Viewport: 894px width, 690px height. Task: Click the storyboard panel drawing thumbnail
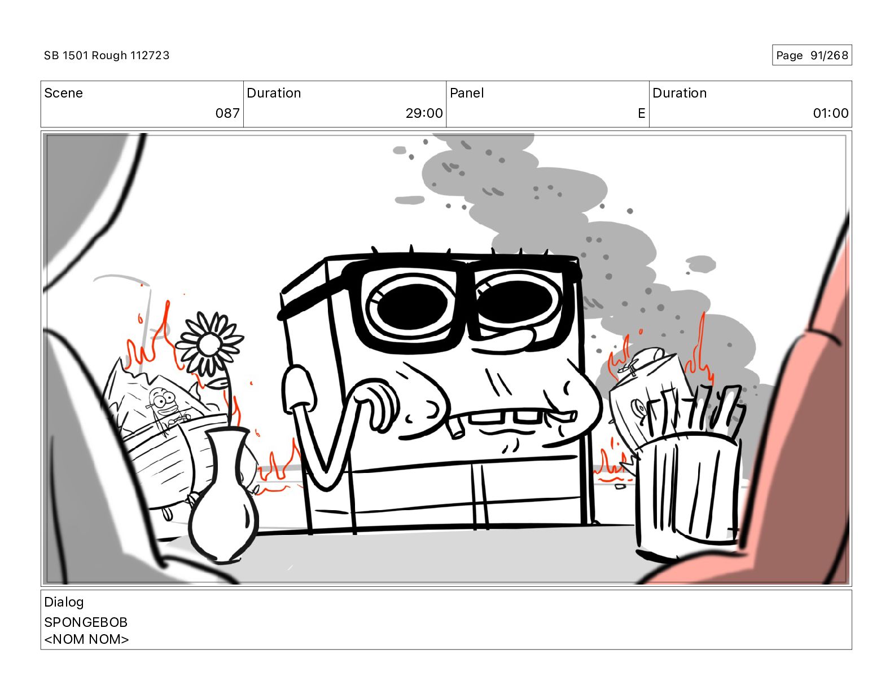pyautogui.click(x=446, y=359)
